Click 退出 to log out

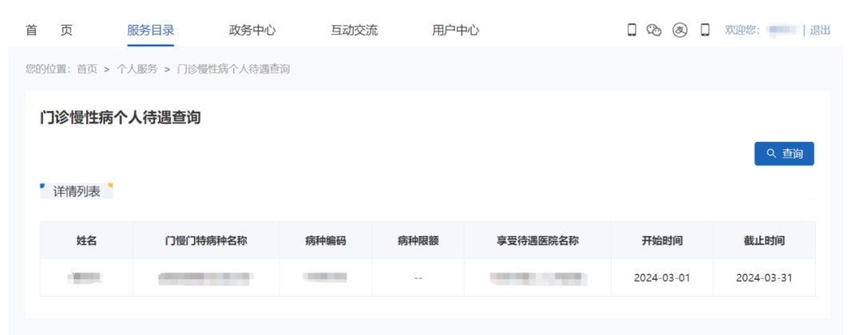click(x=820, y=30)
